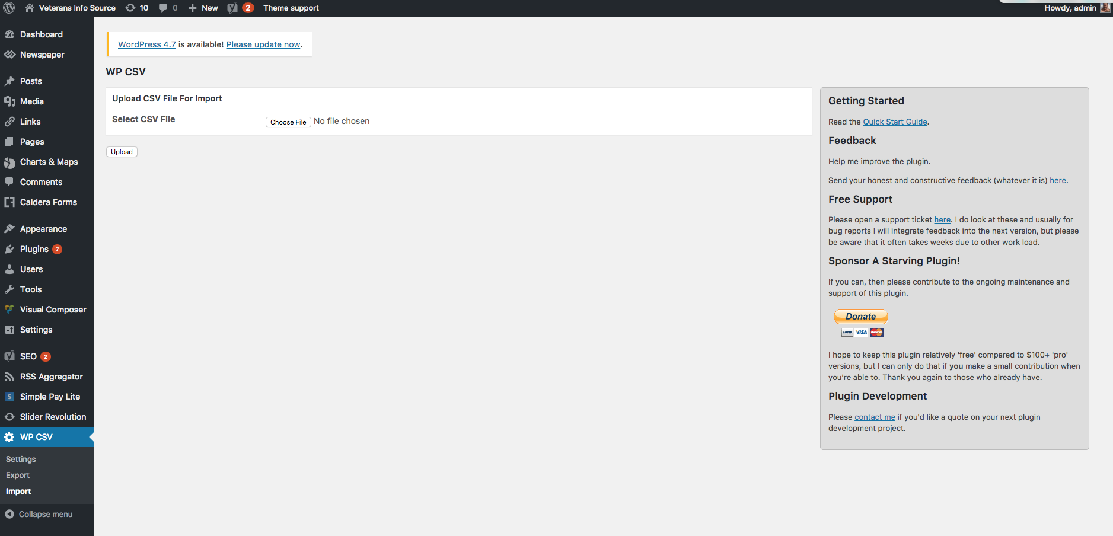
Task: Open WP CSV Settings submenu item
Action: point(21,459)
